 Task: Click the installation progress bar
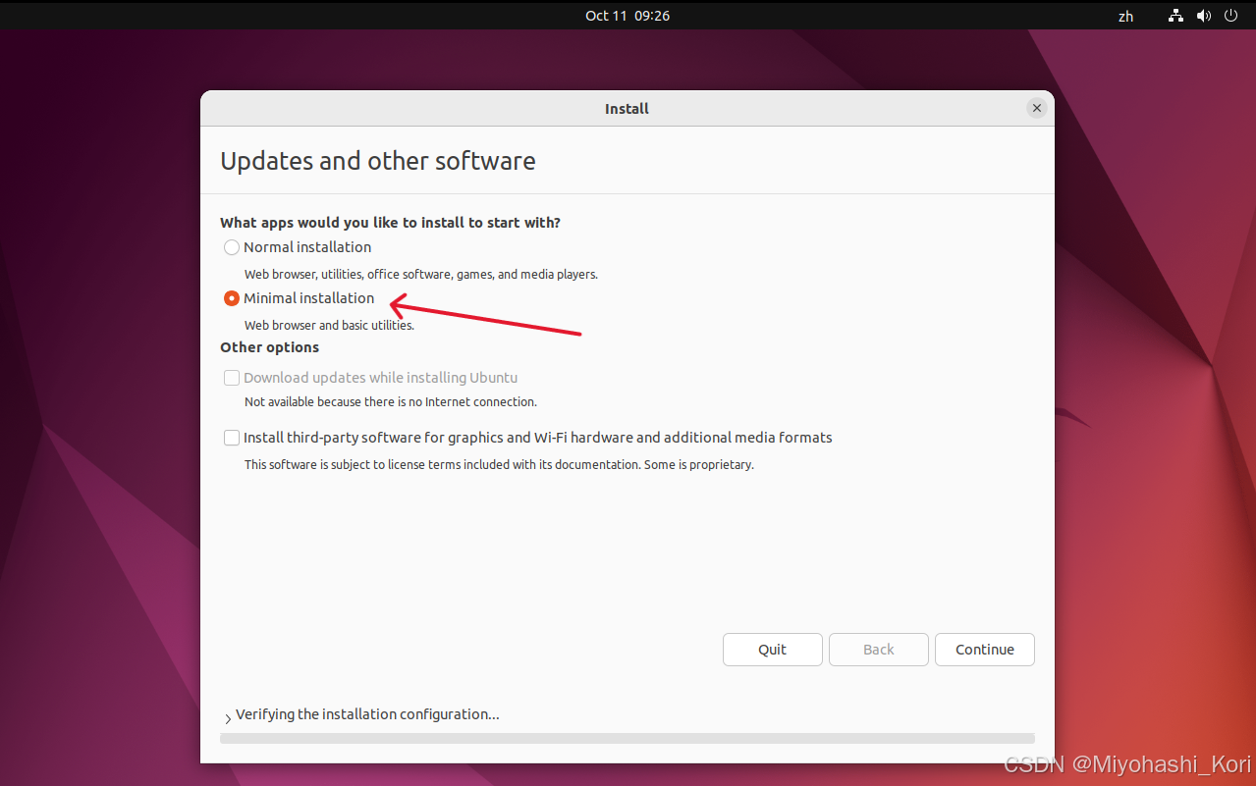(x=628, y=738)
